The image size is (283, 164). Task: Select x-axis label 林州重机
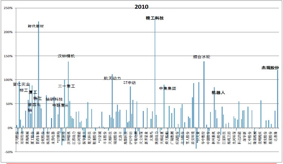pos(214,138)
